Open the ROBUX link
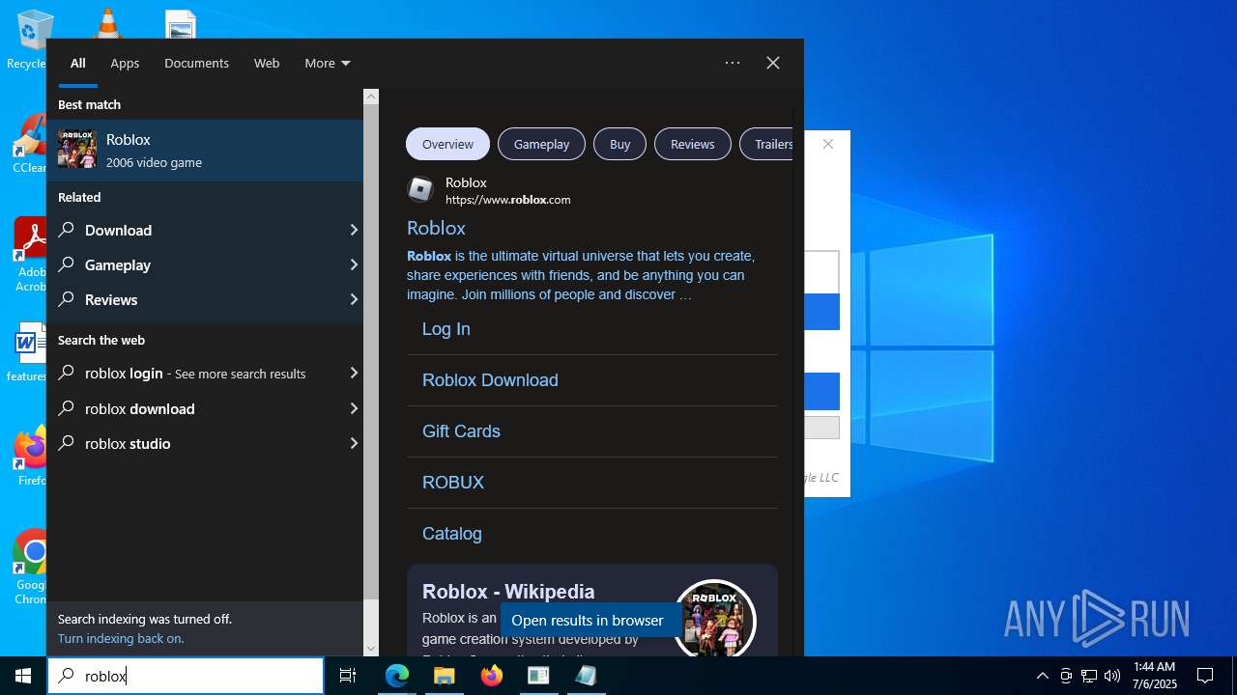 pyautogui.click(x=453, y=483)
